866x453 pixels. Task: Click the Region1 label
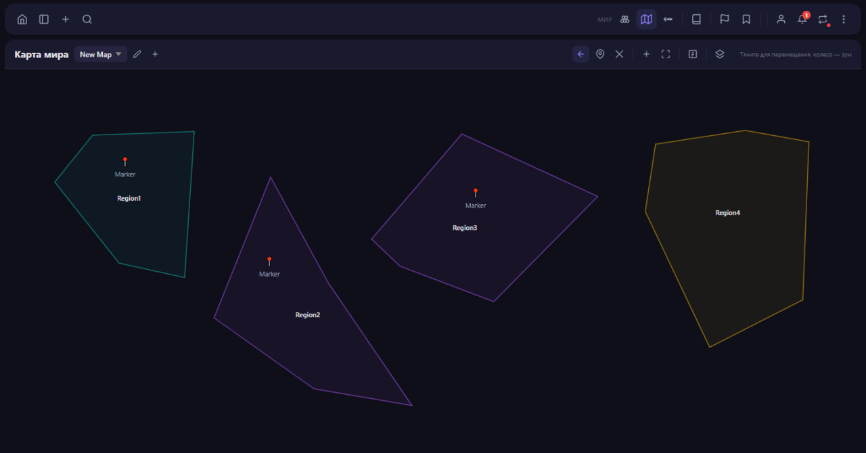pyautogui.click(x=129, y=199)
